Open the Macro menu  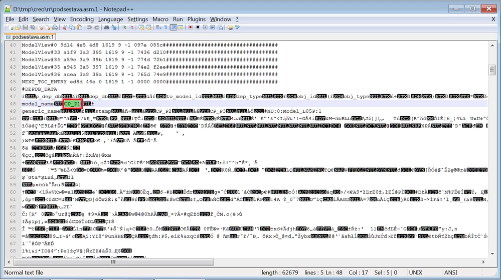click(x=160, y=19)
